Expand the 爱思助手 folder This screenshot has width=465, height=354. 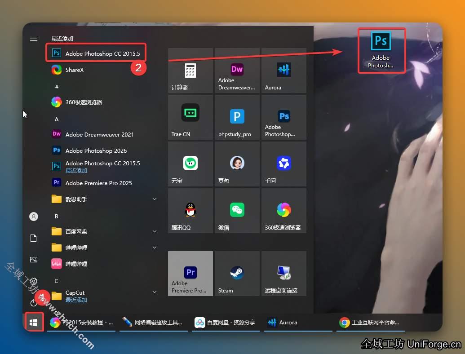(x=104, y=199)
